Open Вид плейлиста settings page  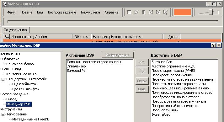coord(24,84)
